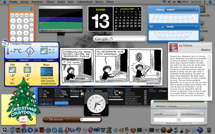215x134 pixels.
Task: Click the Helsinki clock widget
Action: pyautogui.click(x=96, y=104)
